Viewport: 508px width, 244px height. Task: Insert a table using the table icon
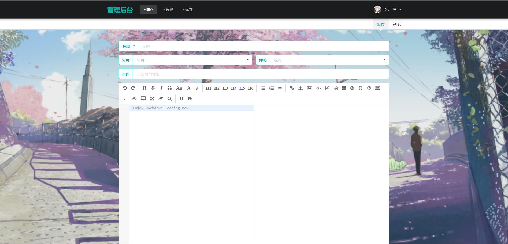pyautogui.click(x=344, y=88)
